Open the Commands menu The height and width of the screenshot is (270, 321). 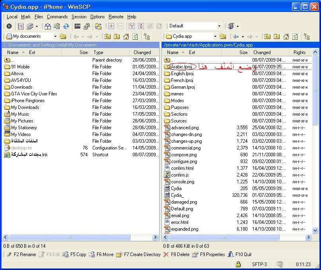[x=57, y=17]
